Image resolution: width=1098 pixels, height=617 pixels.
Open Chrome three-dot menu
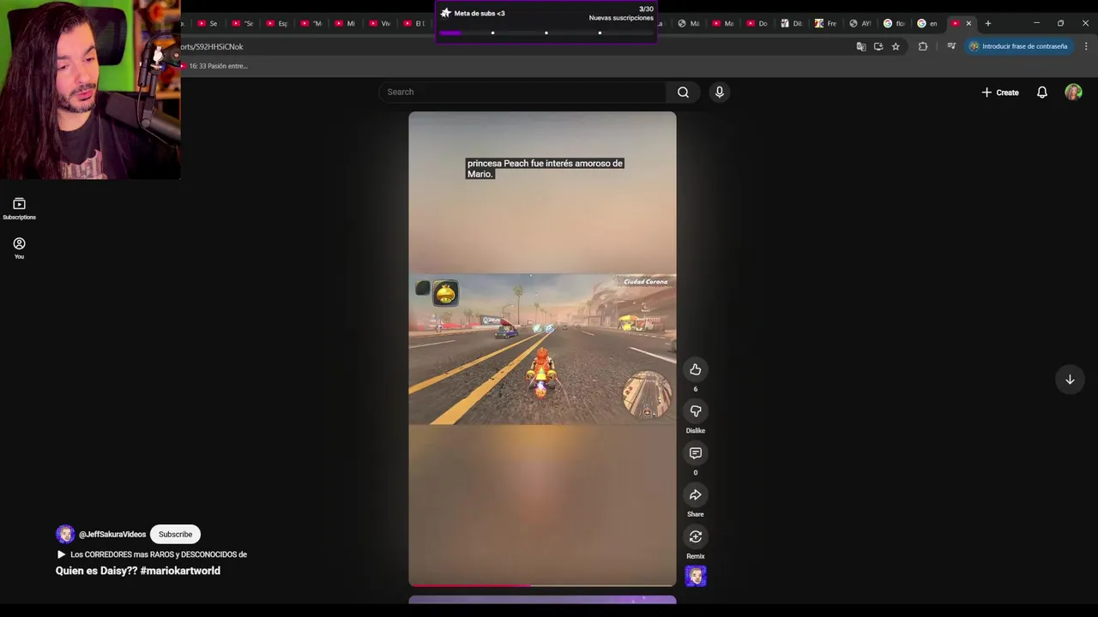[1086, 46]
